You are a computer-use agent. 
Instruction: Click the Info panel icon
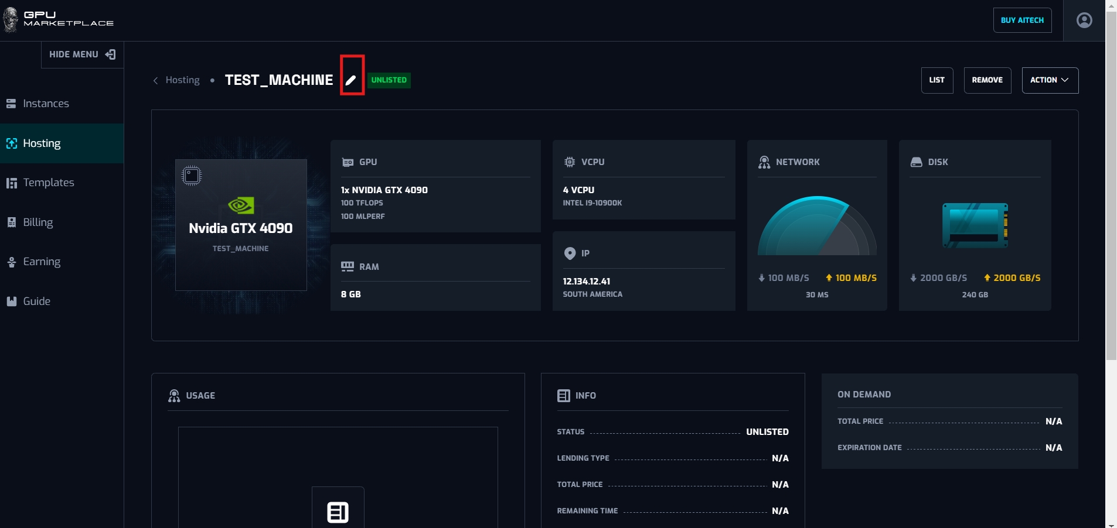point(563,396)
